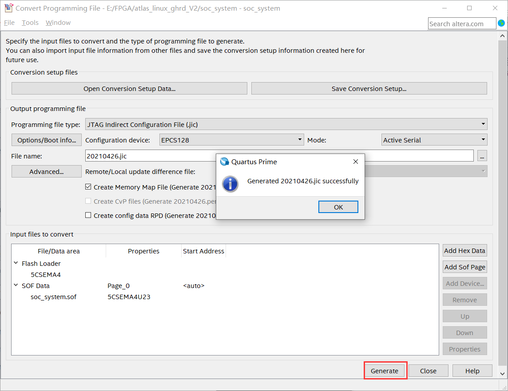The width and height of the screenshot is (508, 391).
Task: Click Add Sof Page button
Action: 464,267
